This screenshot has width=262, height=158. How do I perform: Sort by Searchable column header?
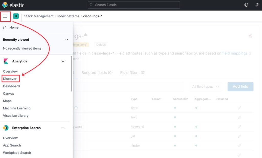[x=181, y=99]
